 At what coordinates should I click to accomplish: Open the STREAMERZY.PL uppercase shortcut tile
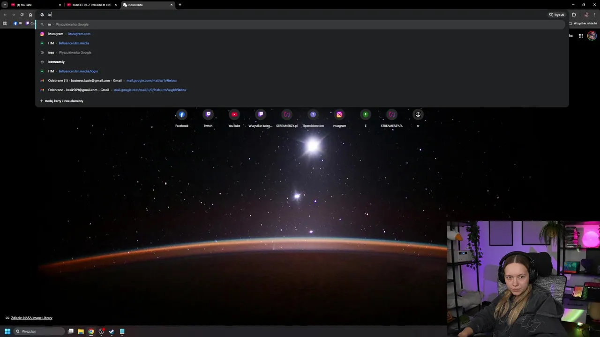tap(392, 118)
